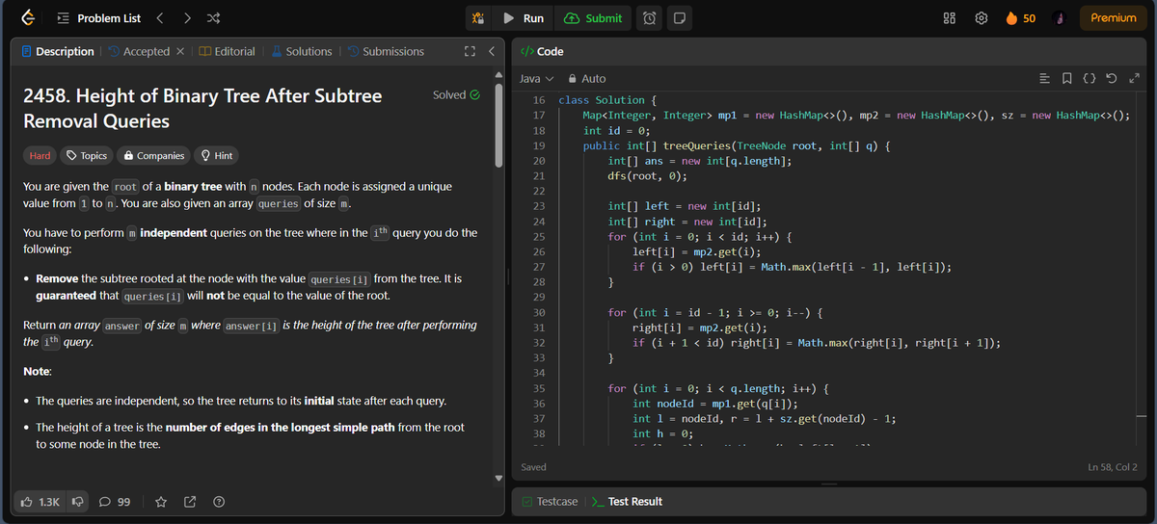Switch to the Solutions tab

point(301,51)
